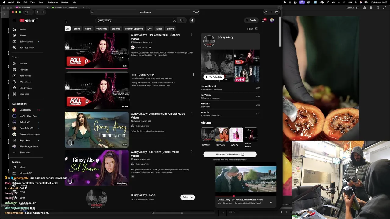
Task: Open Liked videos in sidebar
Action: (x=26, y=88)
